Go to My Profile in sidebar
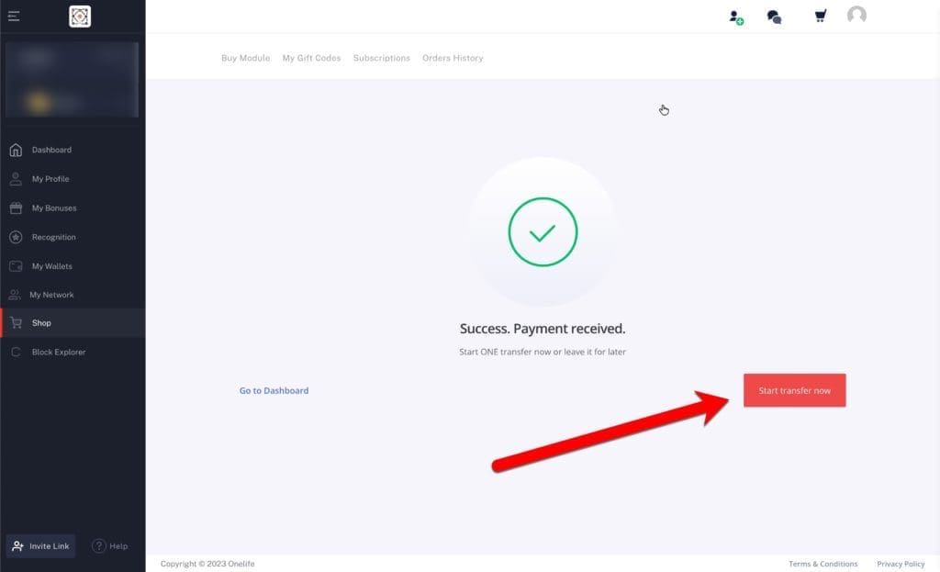 click(50, 179)
